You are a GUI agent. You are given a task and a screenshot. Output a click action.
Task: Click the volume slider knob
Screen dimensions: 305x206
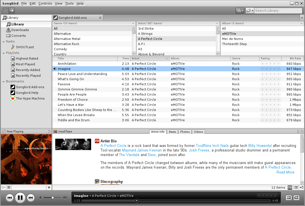click(x=52, y=198)
